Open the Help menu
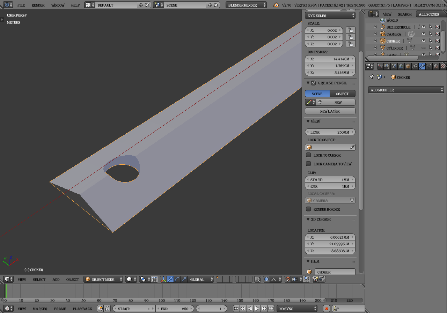Image resolution: width=447 pixels, height=313 pixels. click(x=75, y=5)
